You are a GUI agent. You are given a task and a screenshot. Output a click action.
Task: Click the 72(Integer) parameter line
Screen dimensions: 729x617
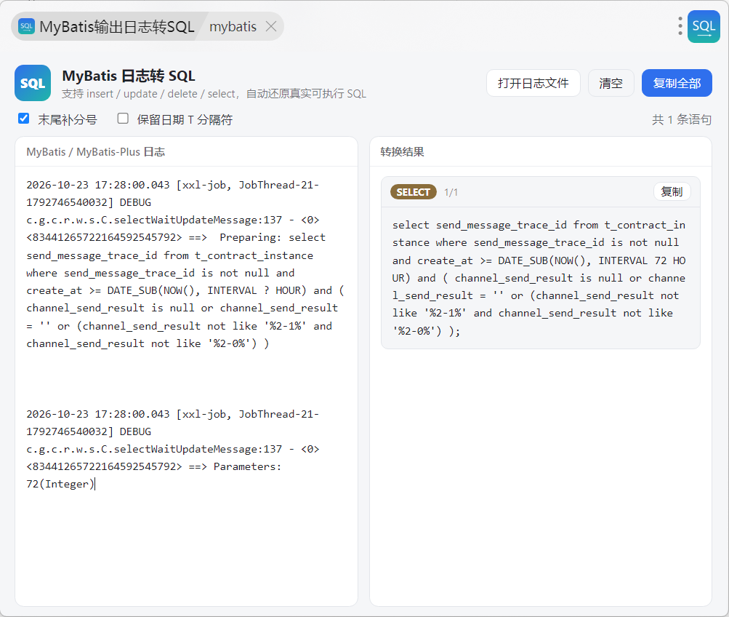tap(60, 484)
